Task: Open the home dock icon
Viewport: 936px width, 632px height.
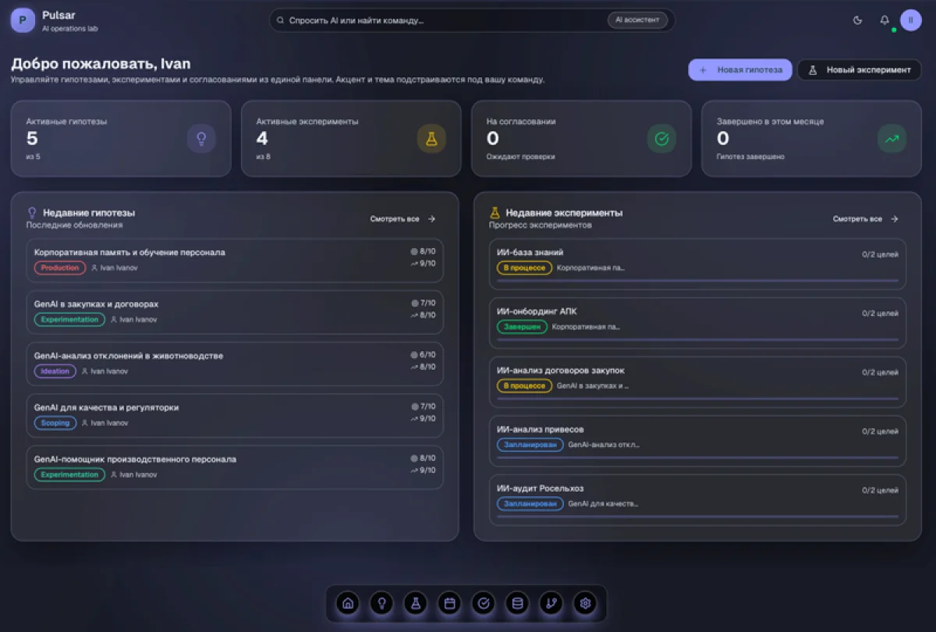Action: point(348,603)
